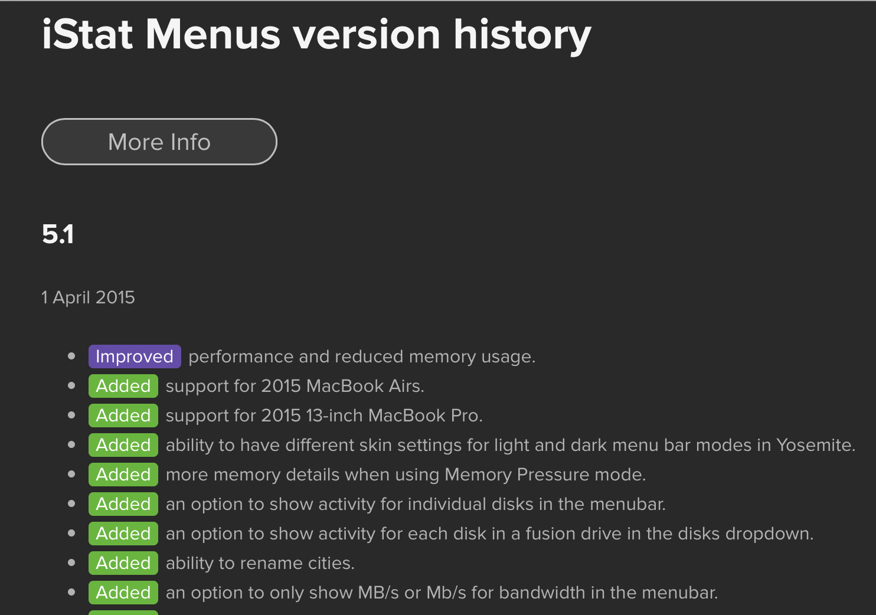This screenshot has height=615, width=876.
Task: Click Added badge for 2015 MacBook Airs
Action: (123, 386)
